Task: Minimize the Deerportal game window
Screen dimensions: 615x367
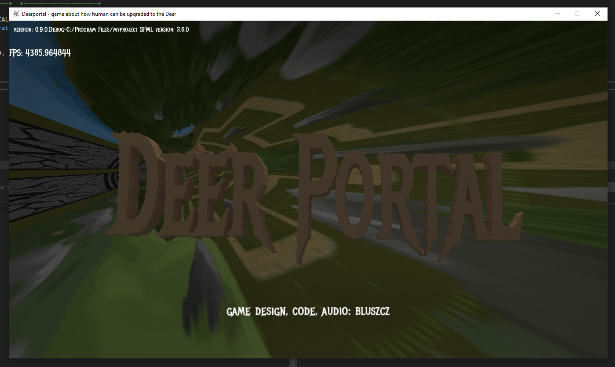Action: [x=557, y=14]
